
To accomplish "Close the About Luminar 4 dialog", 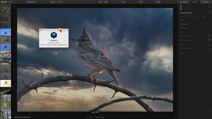I will click(x=40, y=30).
